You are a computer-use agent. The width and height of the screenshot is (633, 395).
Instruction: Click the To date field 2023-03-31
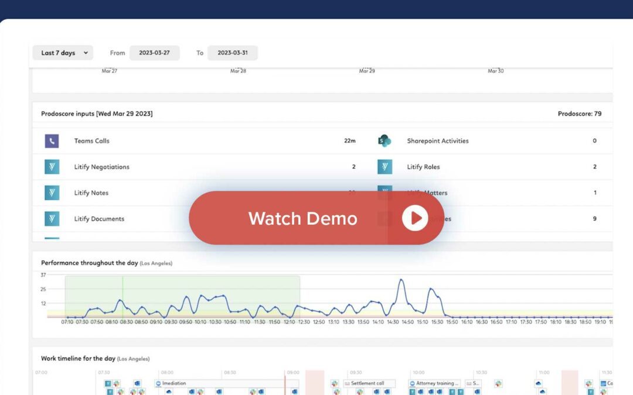click(233, 53)
